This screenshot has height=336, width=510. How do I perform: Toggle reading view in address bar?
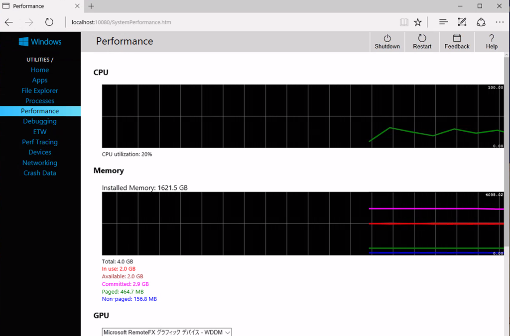[x=404, y=22]
